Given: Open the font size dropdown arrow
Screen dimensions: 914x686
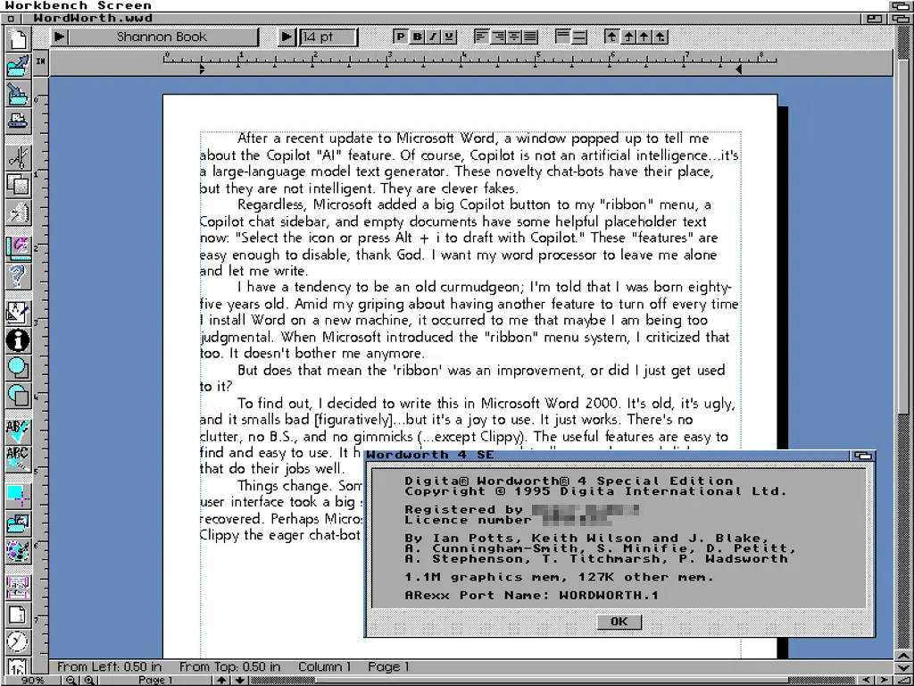Looking at the screenshot, I should 287,37.
